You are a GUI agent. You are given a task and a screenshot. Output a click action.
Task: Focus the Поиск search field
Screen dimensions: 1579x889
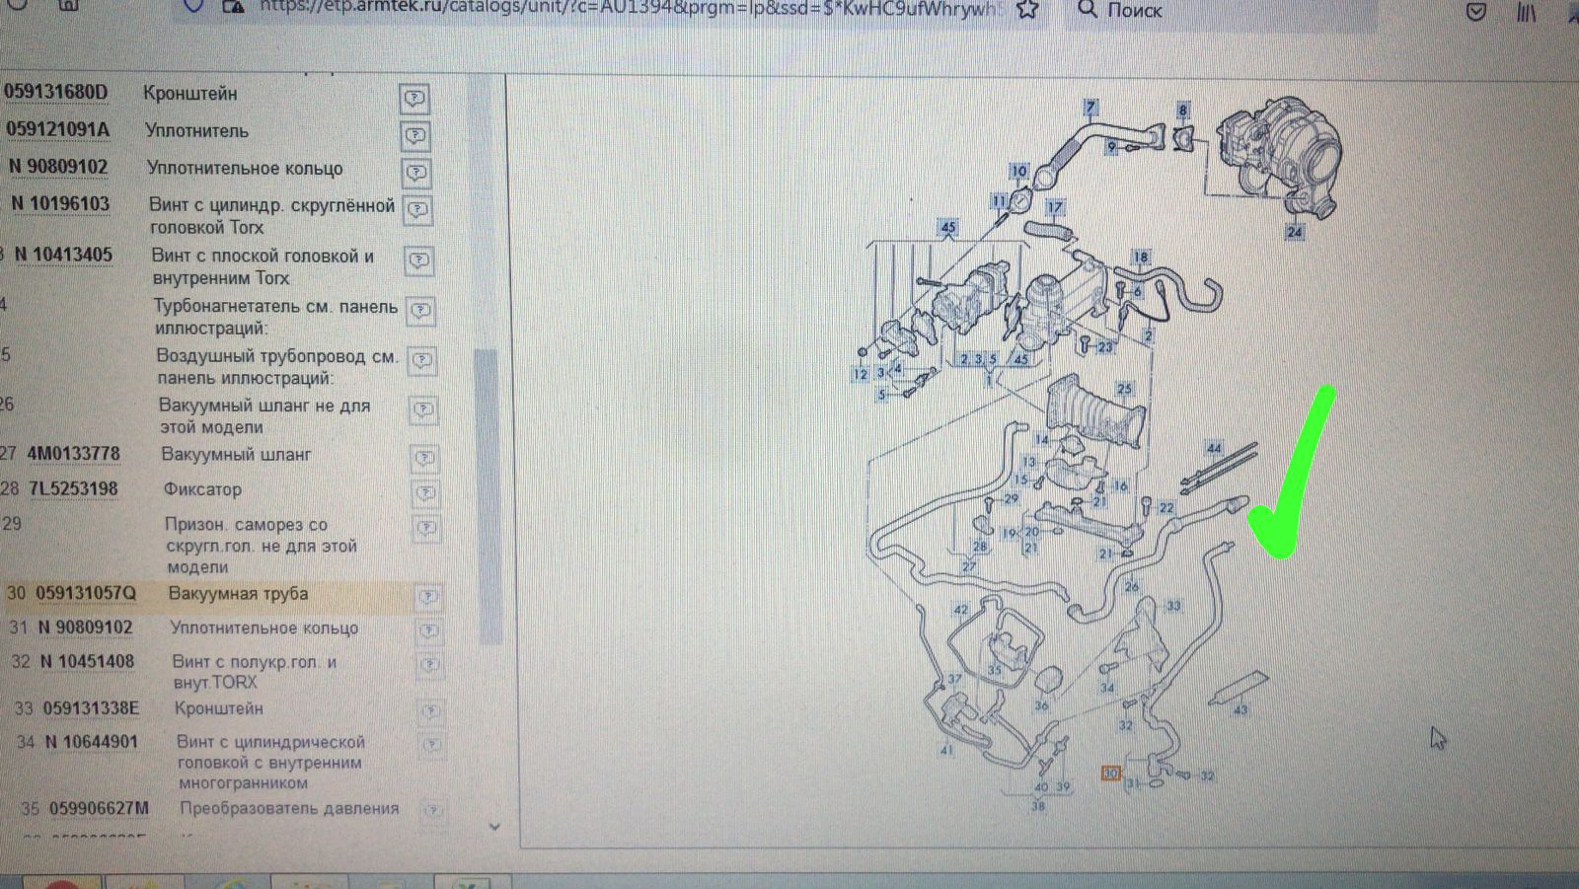1214,10
